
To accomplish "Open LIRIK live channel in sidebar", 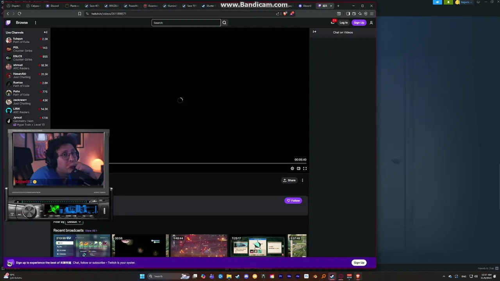I will click(27, 110).
